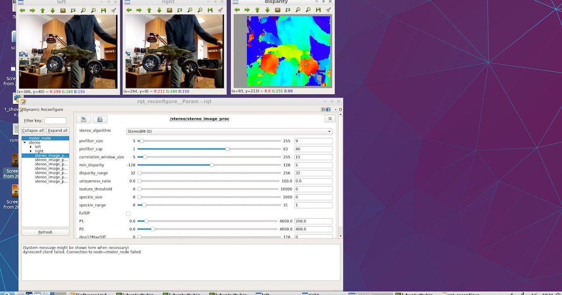Click the P1 value field showing 200.0
Image resolution: width=562 pixels, height=295 pixels.
tap(313, 221)
